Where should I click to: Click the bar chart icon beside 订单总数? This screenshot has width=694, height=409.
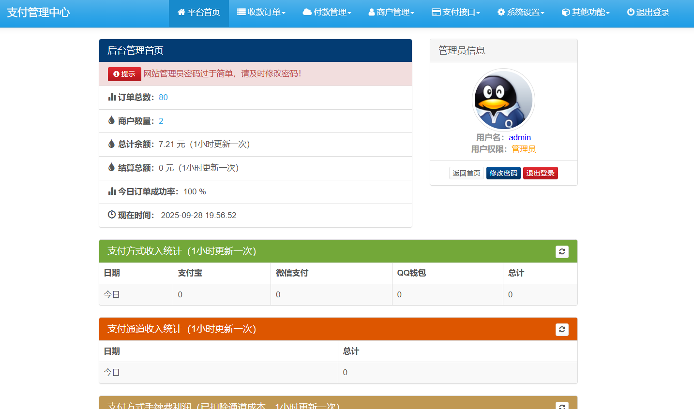(112, 97)
